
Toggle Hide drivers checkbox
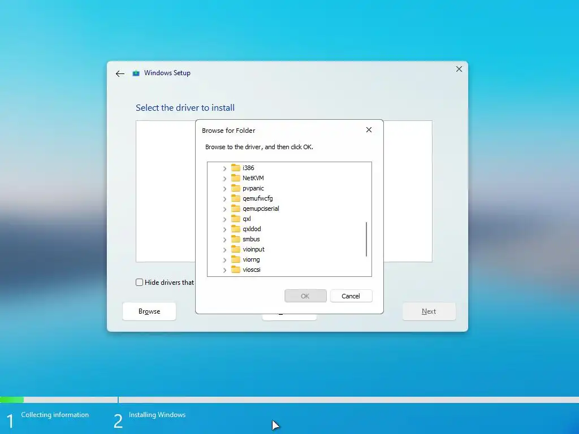[139, 283]
